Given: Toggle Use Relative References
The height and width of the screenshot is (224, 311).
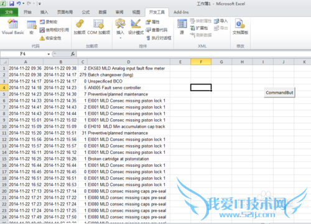Looking at the screenshot, I should click(x=54, y=30).
